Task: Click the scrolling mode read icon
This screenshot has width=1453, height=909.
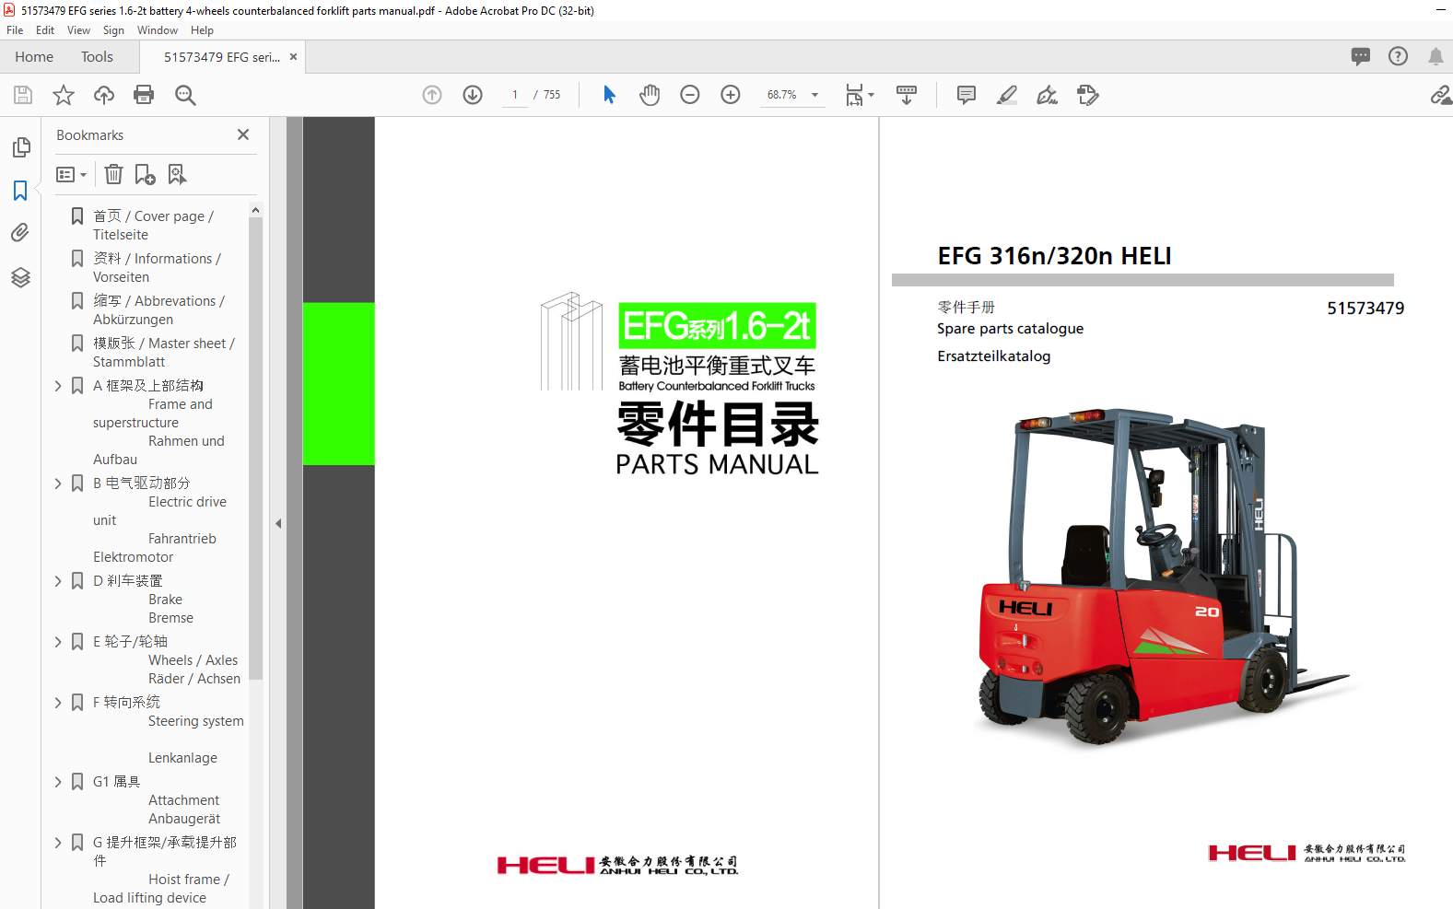Action: point(907,95)
